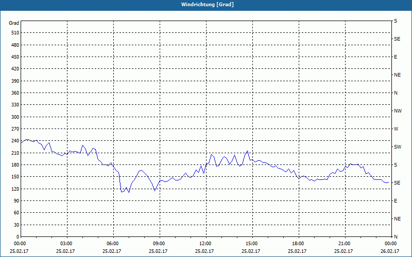Click the time label "03:00"

(x=66, y=244)
